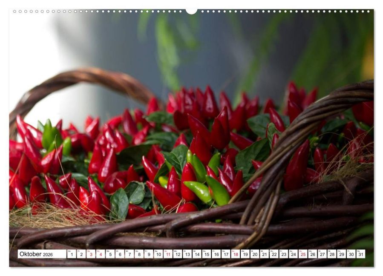
Task: Select day 14 cell in the calendar strip
Action: pos(197,254)
